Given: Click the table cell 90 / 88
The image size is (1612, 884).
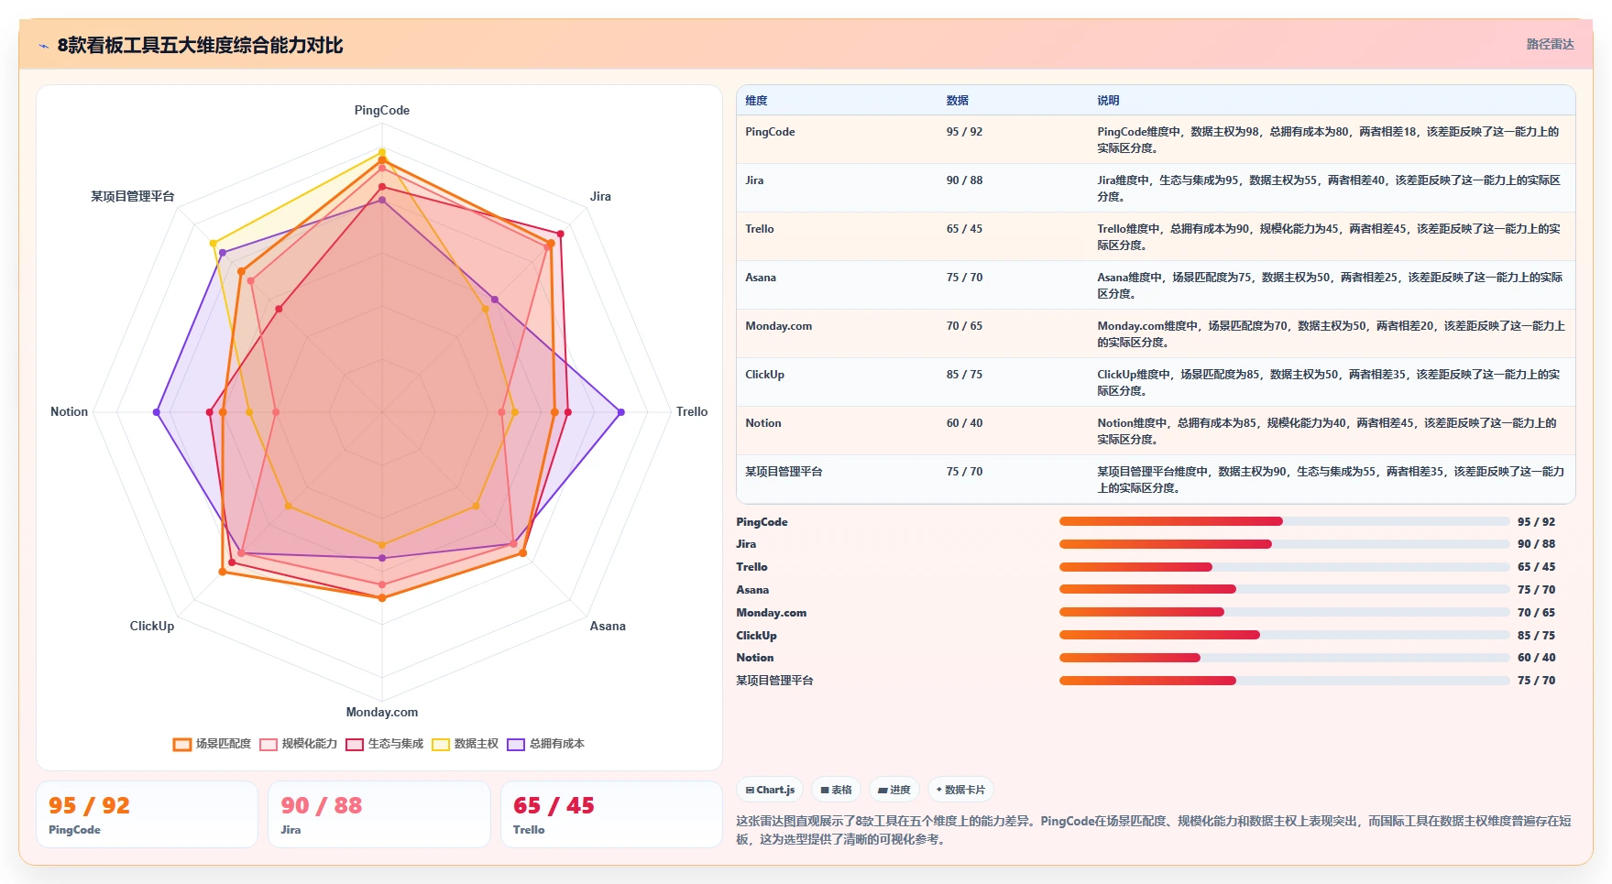Looking at the screenshot, I should click(964, 180).
